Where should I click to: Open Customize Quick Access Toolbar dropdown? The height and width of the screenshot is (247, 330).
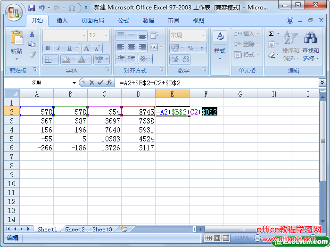point(86,8)
